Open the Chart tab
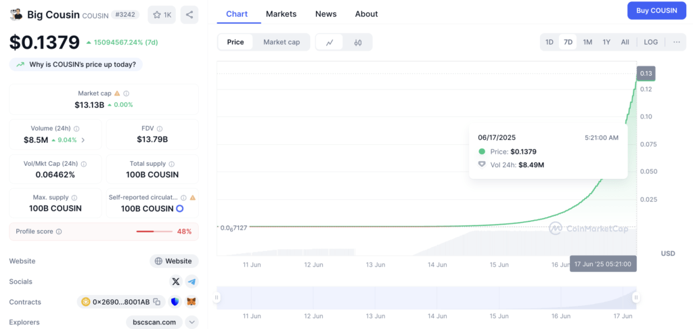This screenshot has height=329, width=693. 237,14
